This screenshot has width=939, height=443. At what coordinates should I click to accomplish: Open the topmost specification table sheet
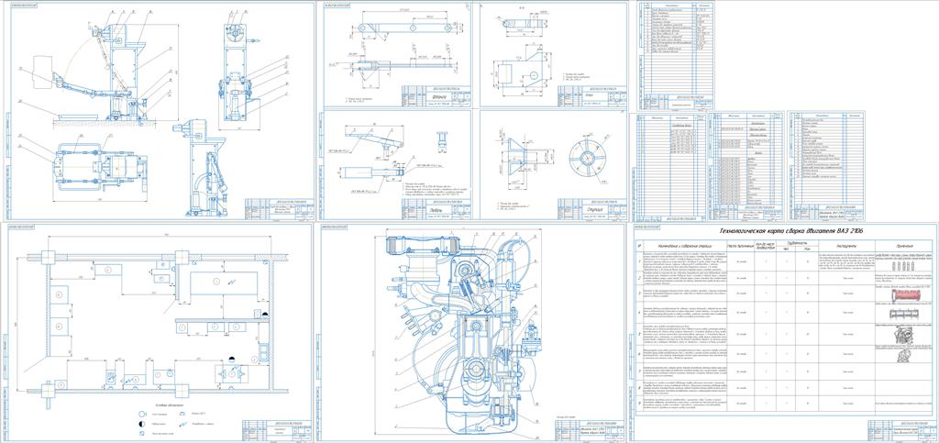coord(676,55)
